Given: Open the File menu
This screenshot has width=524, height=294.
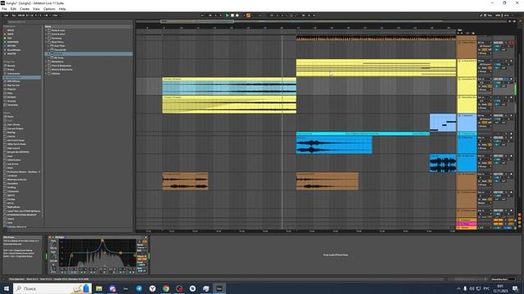Looking at the screenshot, I should (x=4, y=9).
